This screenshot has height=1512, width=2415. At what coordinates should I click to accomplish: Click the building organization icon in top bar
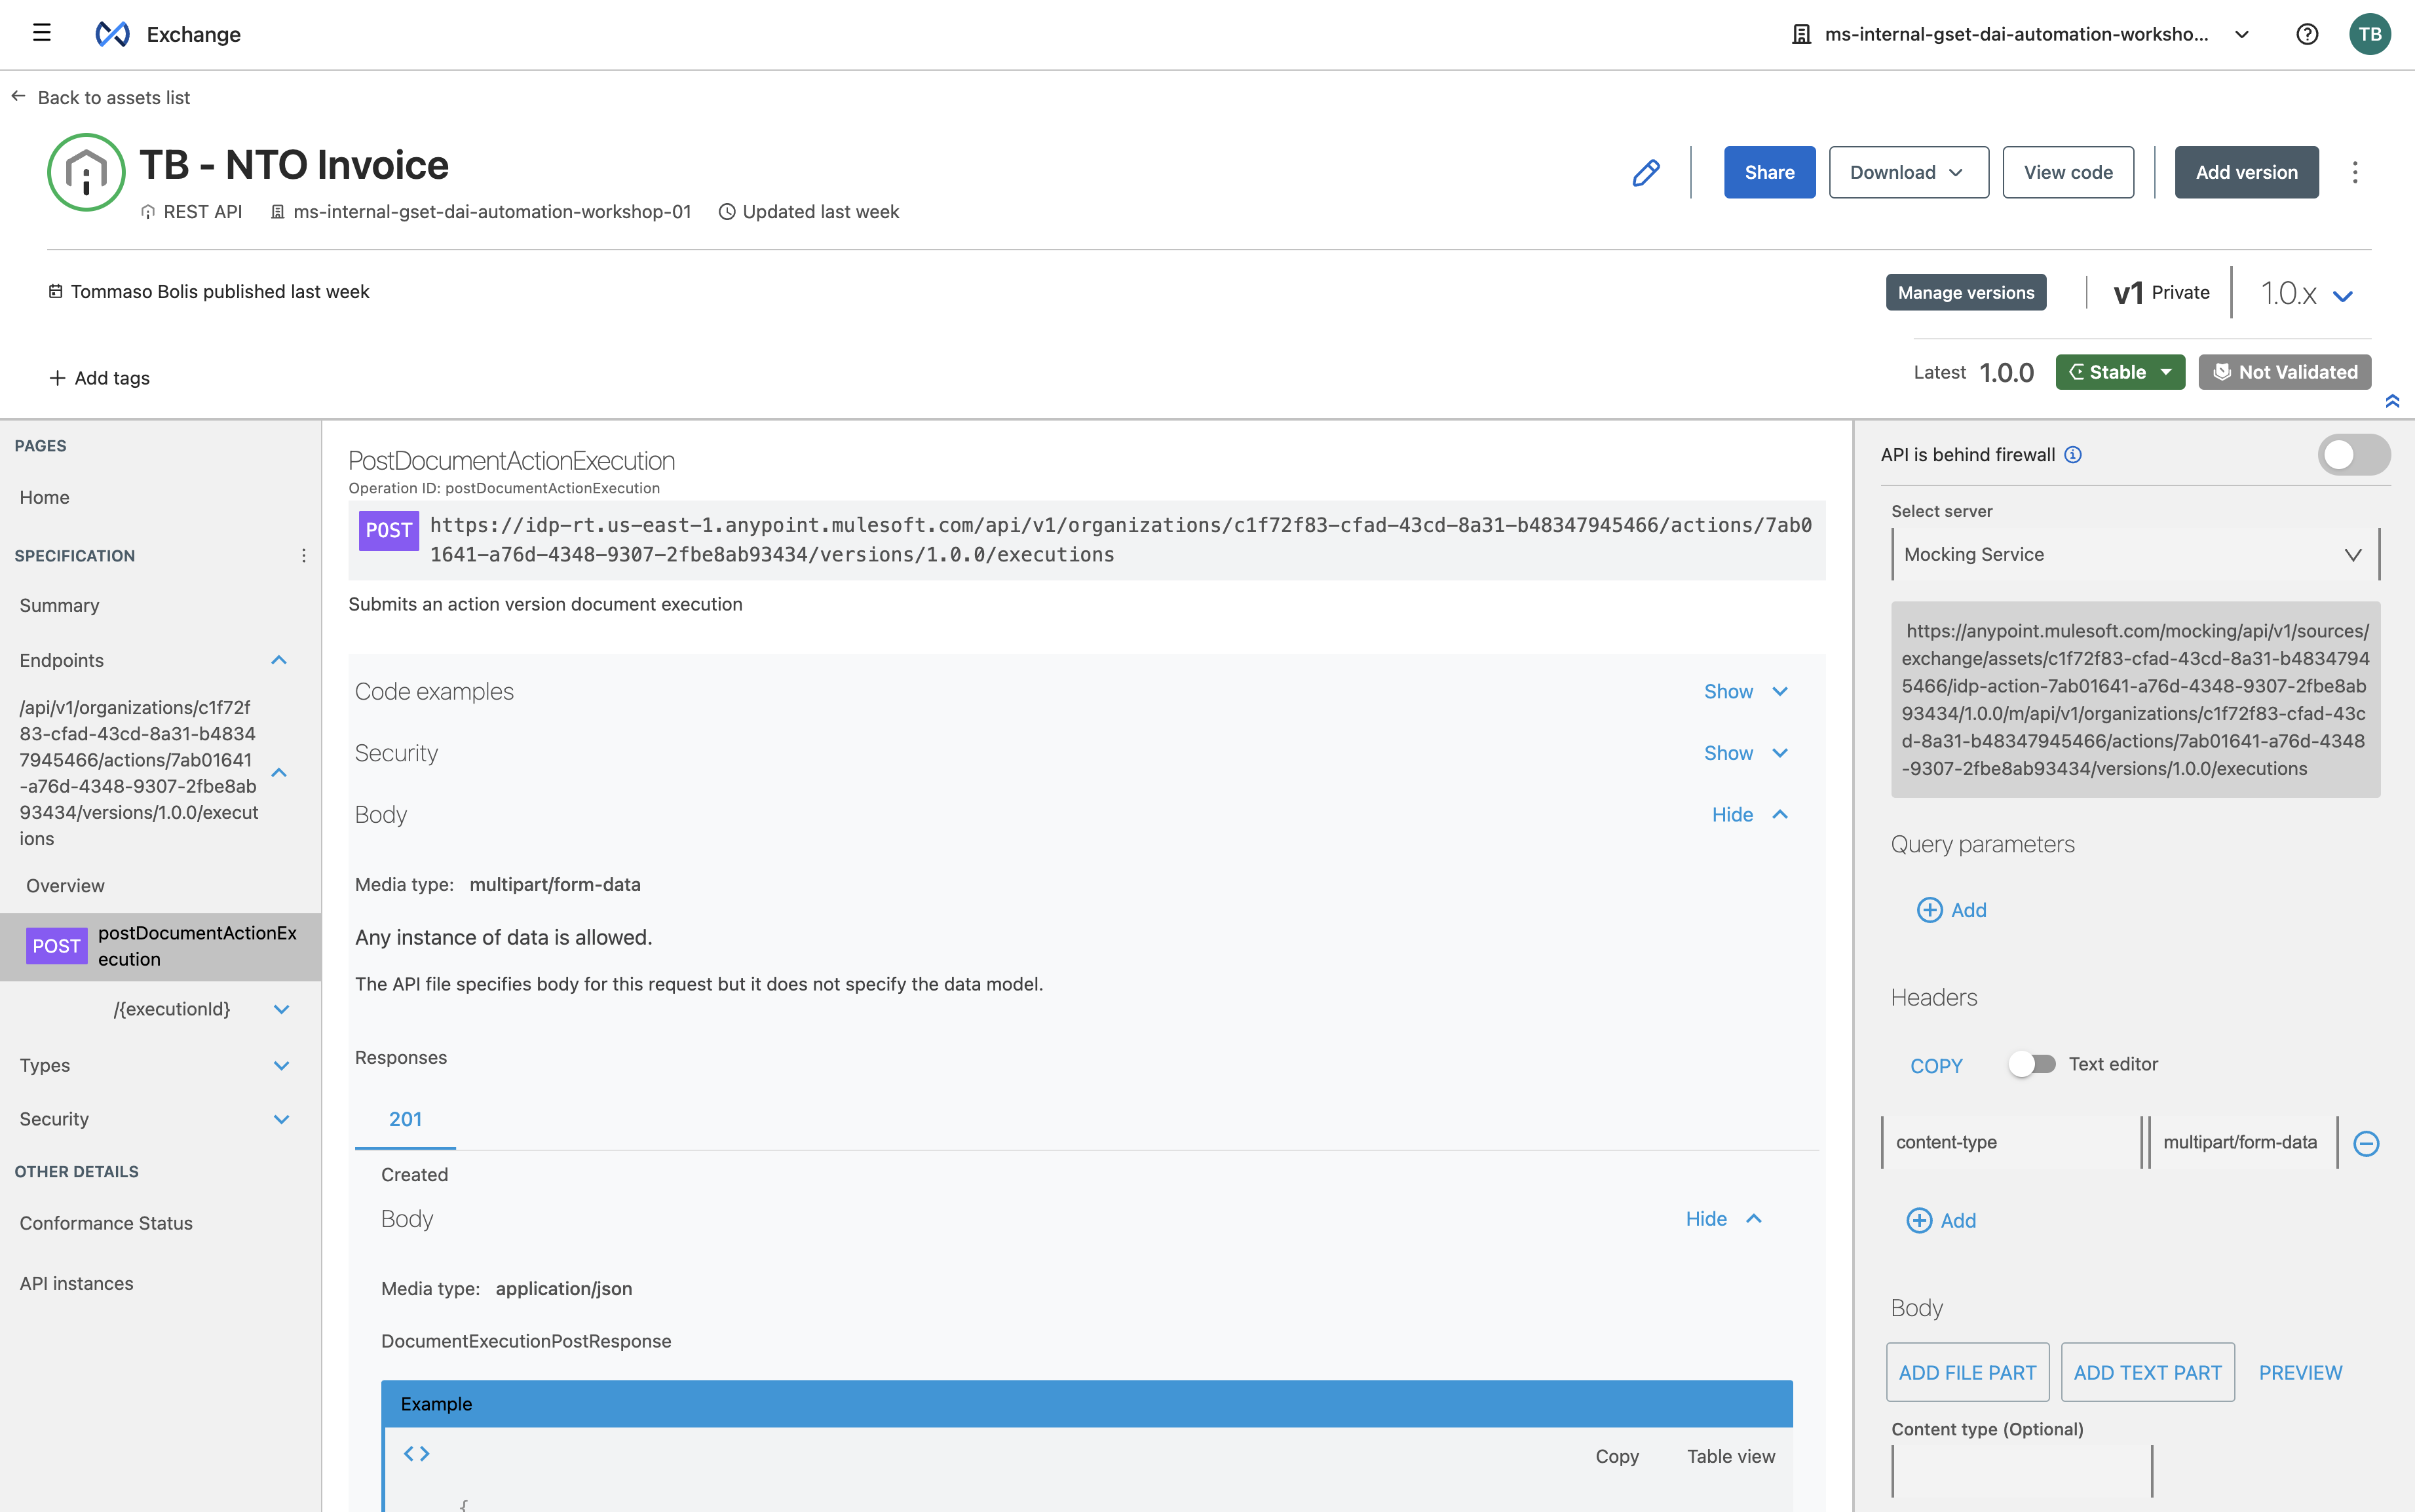coord(1801,34)
